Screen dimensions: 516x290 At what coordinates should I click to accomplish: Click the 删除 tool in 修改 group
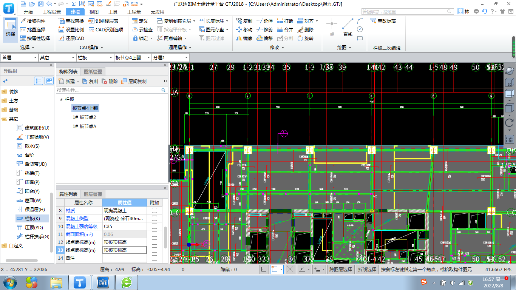305,29
